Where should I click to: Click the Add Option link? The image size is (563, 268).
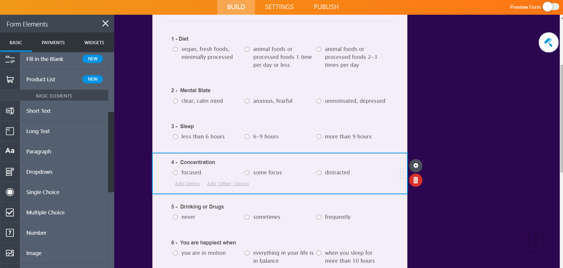(x=187, y=184)
